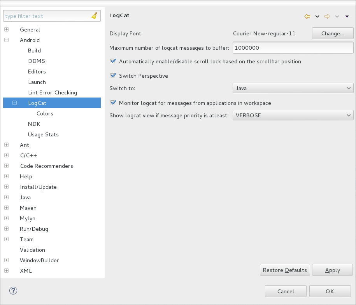Expand the XML tree node
Image resolution: width=356 pixels, height=305 pixels.
pyautogui.click(x=7, y=271)
